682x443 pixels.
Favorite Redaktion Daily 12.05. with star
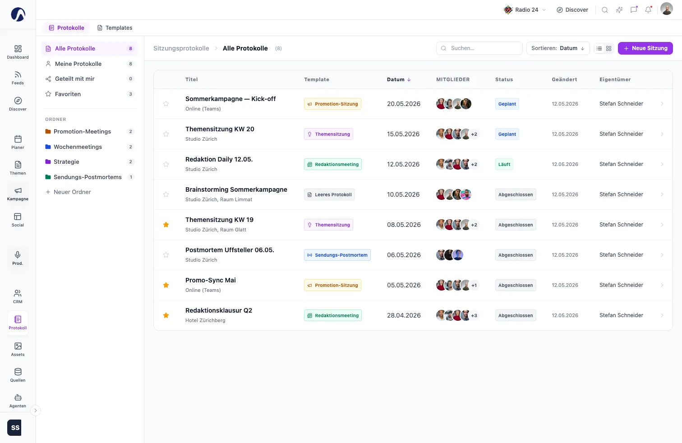(166, 164)
